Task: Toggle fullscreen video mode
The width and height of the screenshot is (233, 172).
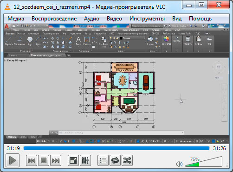Action: [73, 160]
